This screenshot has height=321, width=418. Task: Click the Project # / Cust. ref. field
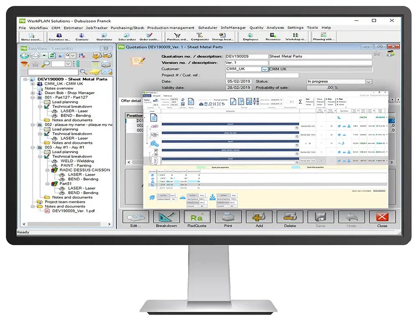[x=262, y=75]
